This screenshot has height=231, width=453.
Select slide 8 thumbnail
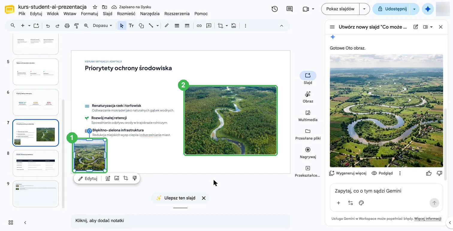pyautogui.click(x=36, y=163)
